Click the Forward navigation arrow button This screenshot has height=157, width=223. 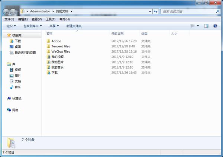tap(13, 12)
